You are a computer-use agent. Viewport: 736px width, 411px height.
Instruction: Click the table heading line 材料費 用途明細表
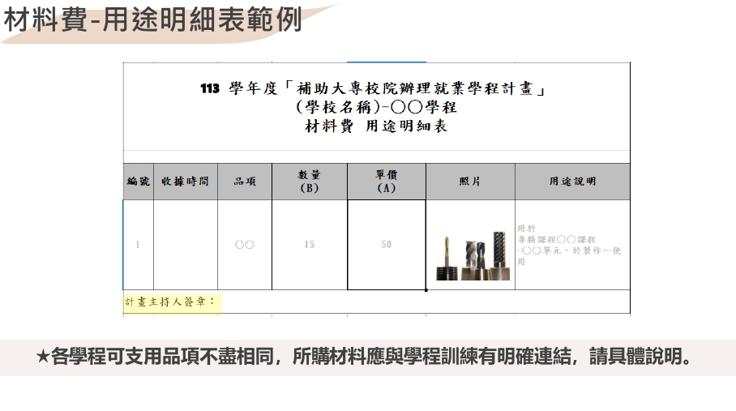coord(375,126)
